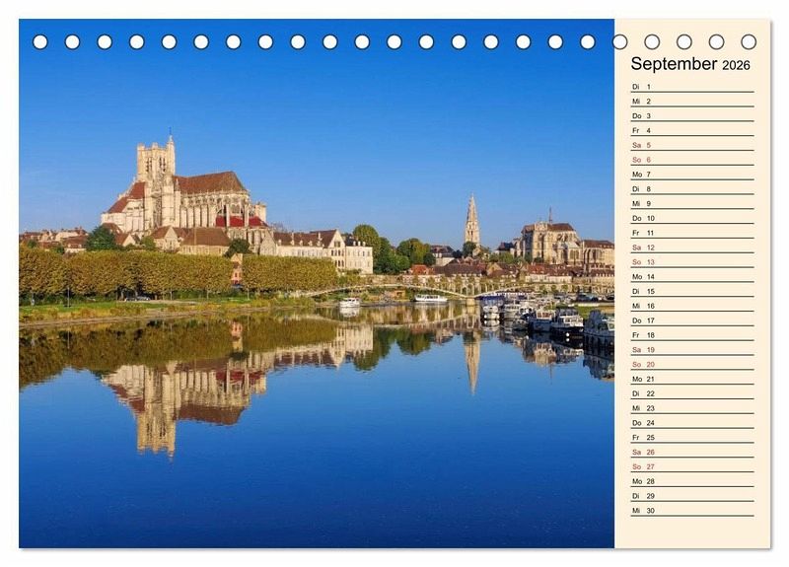
Task: Click the So 6 date entry
Action: (691, 160)
